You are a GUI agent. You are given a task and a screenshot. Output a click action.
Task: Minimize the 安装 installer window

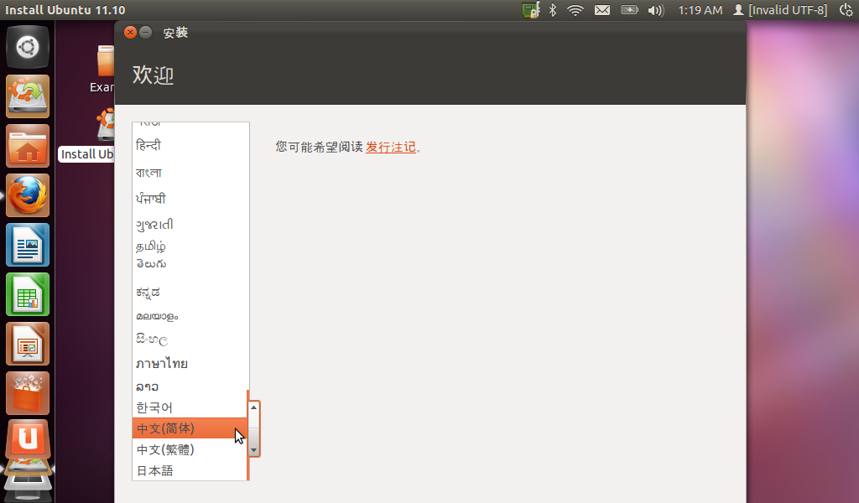point(145,33)
